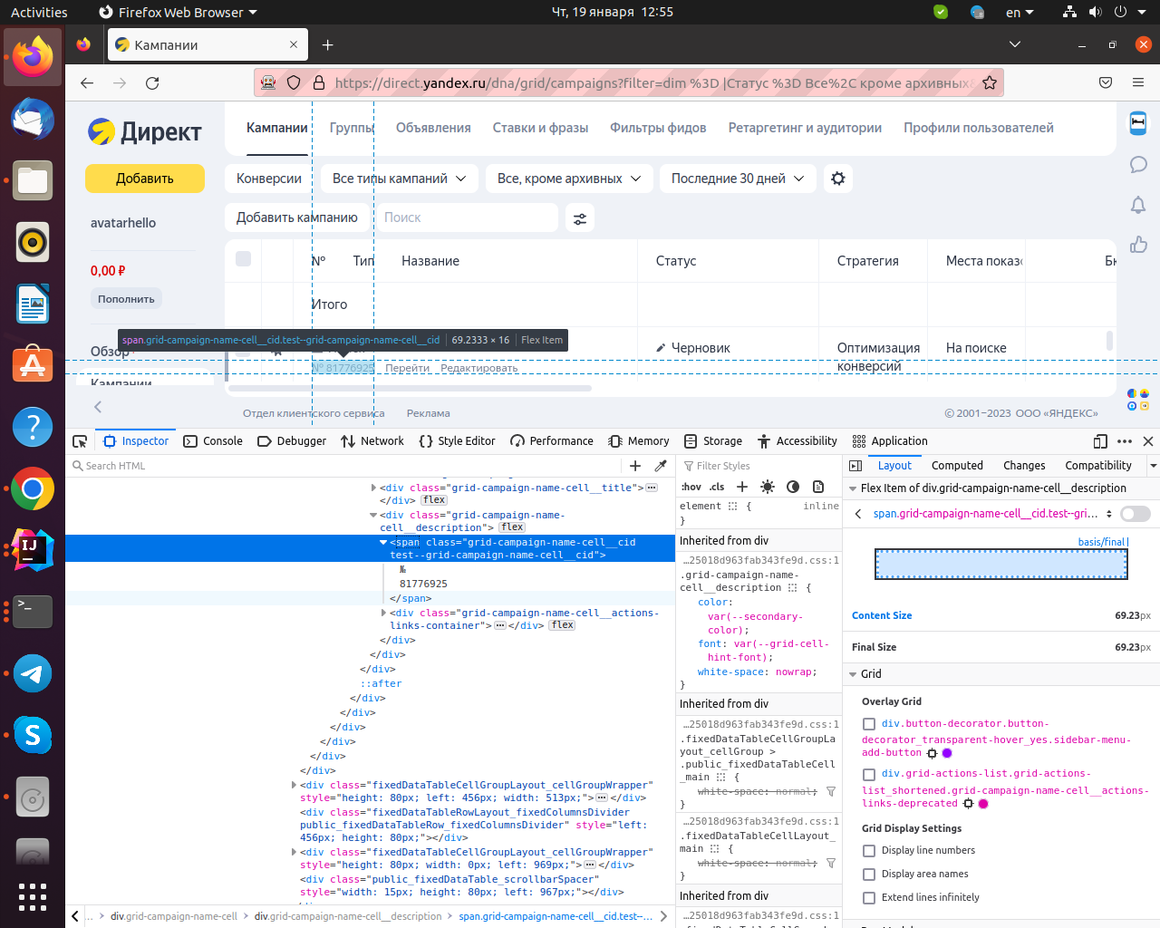
Task: Enable Display line numbers
Action: tap(869, 851)
